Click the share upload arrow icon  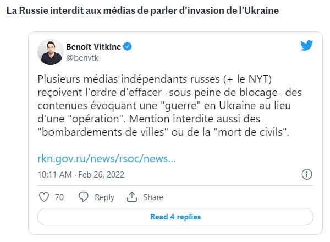coord(131,197)
